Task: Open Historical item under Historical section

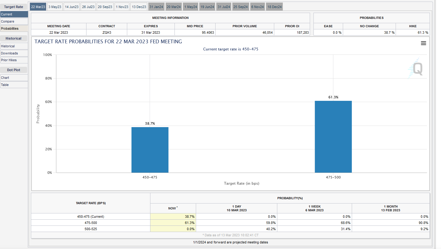Action: tap(14, 46)
